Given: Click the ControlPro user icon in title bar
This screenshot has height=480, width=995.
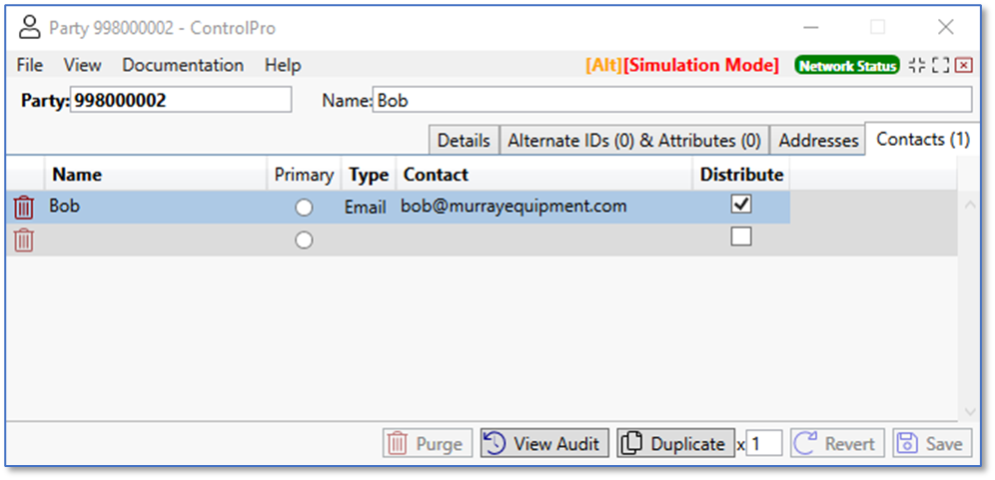Looking at the screenshot, I should 32,28.
